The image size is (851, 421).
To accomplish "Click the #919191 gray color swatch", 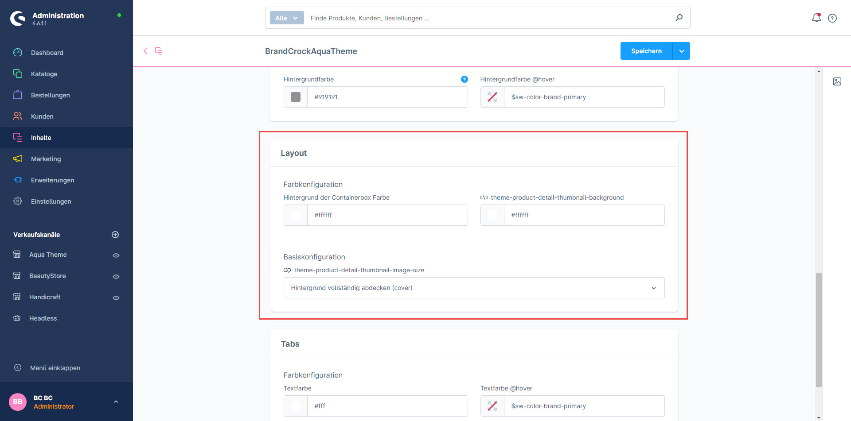I will click(296, 97).
